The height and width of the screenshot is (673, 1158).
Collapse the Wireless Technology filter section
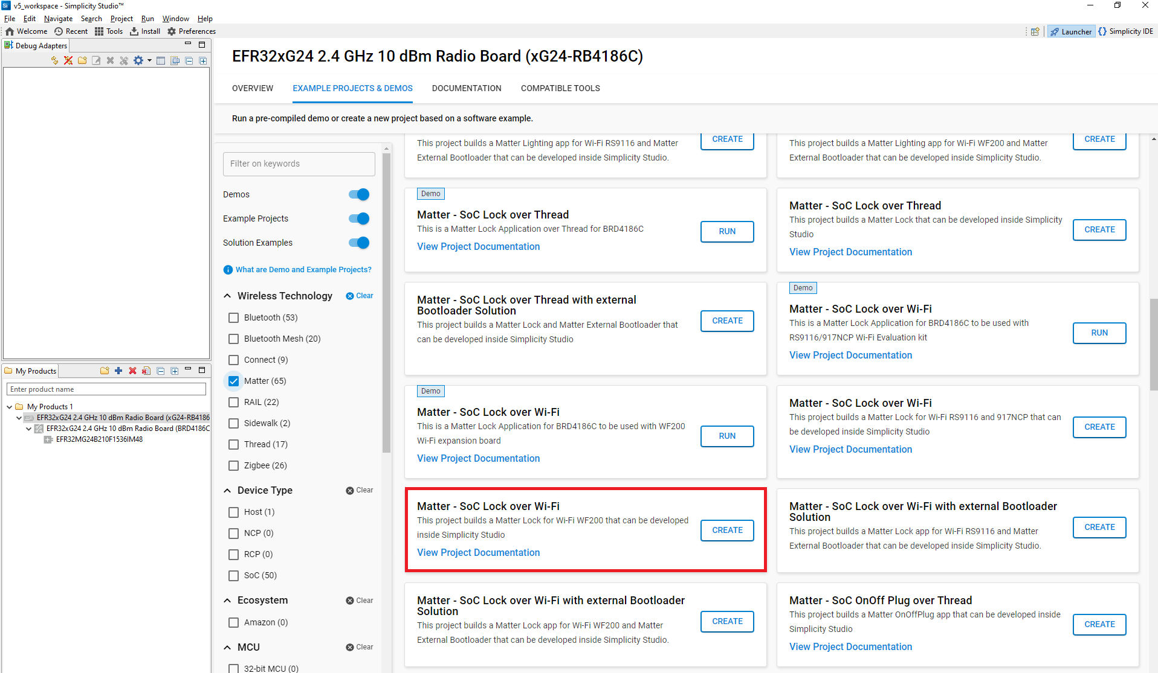pyautogui.click(x=227, y=296)
